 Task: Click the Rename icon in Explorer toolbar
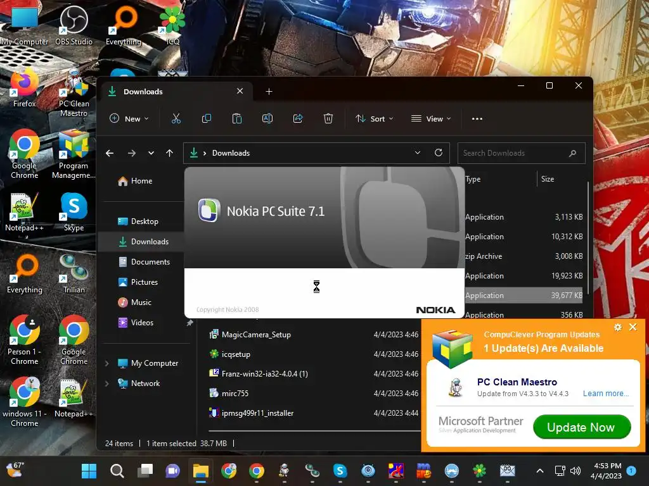(267, 118)
